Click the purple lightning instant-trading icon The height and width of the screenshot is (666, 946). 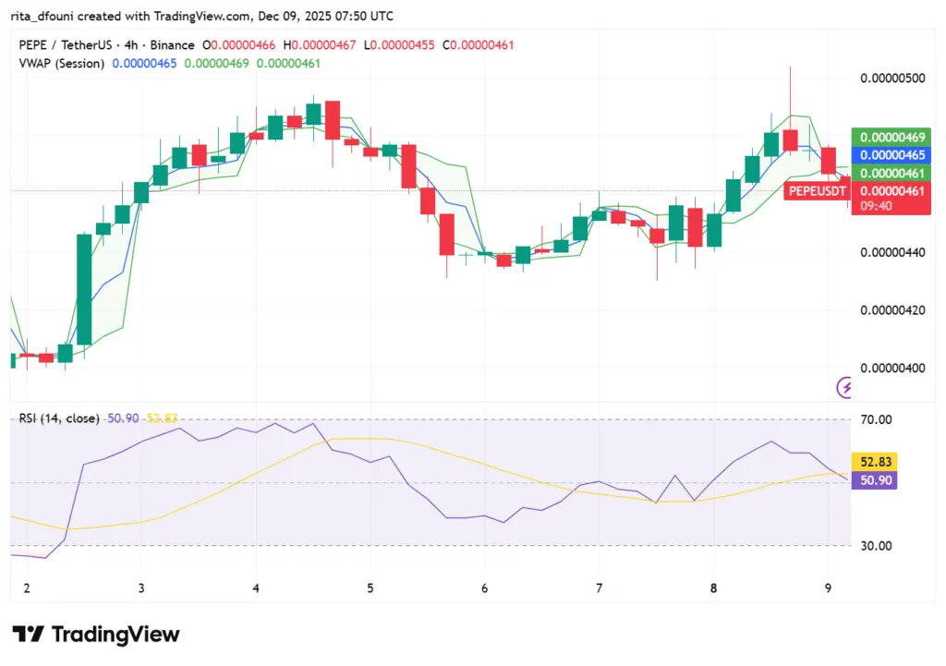click(x=844, y=388)
